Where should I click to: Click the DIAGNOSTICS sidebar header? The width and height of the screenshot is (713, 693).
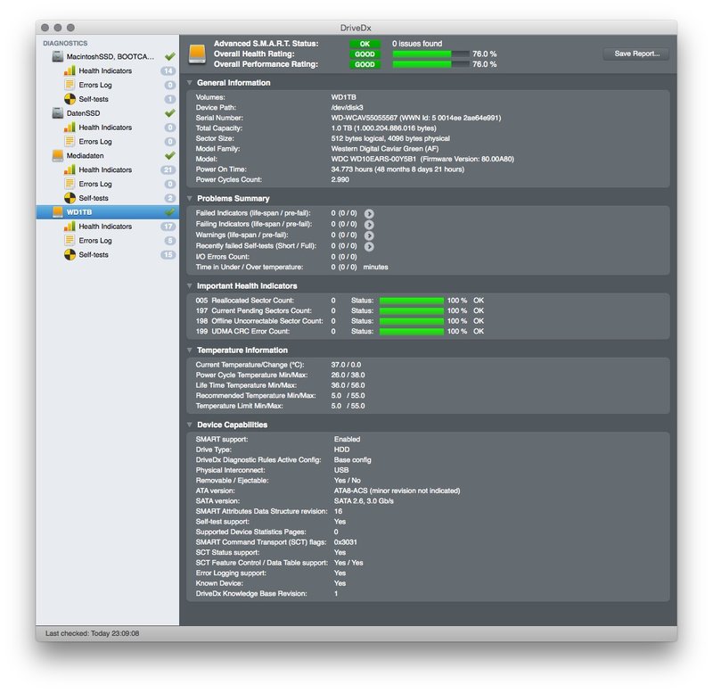(x=65, y=43)
